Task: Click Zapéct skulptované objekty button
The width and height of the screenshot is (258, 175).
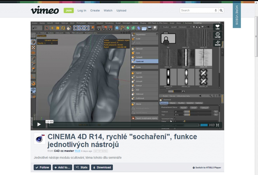Action: click(145, 118)
